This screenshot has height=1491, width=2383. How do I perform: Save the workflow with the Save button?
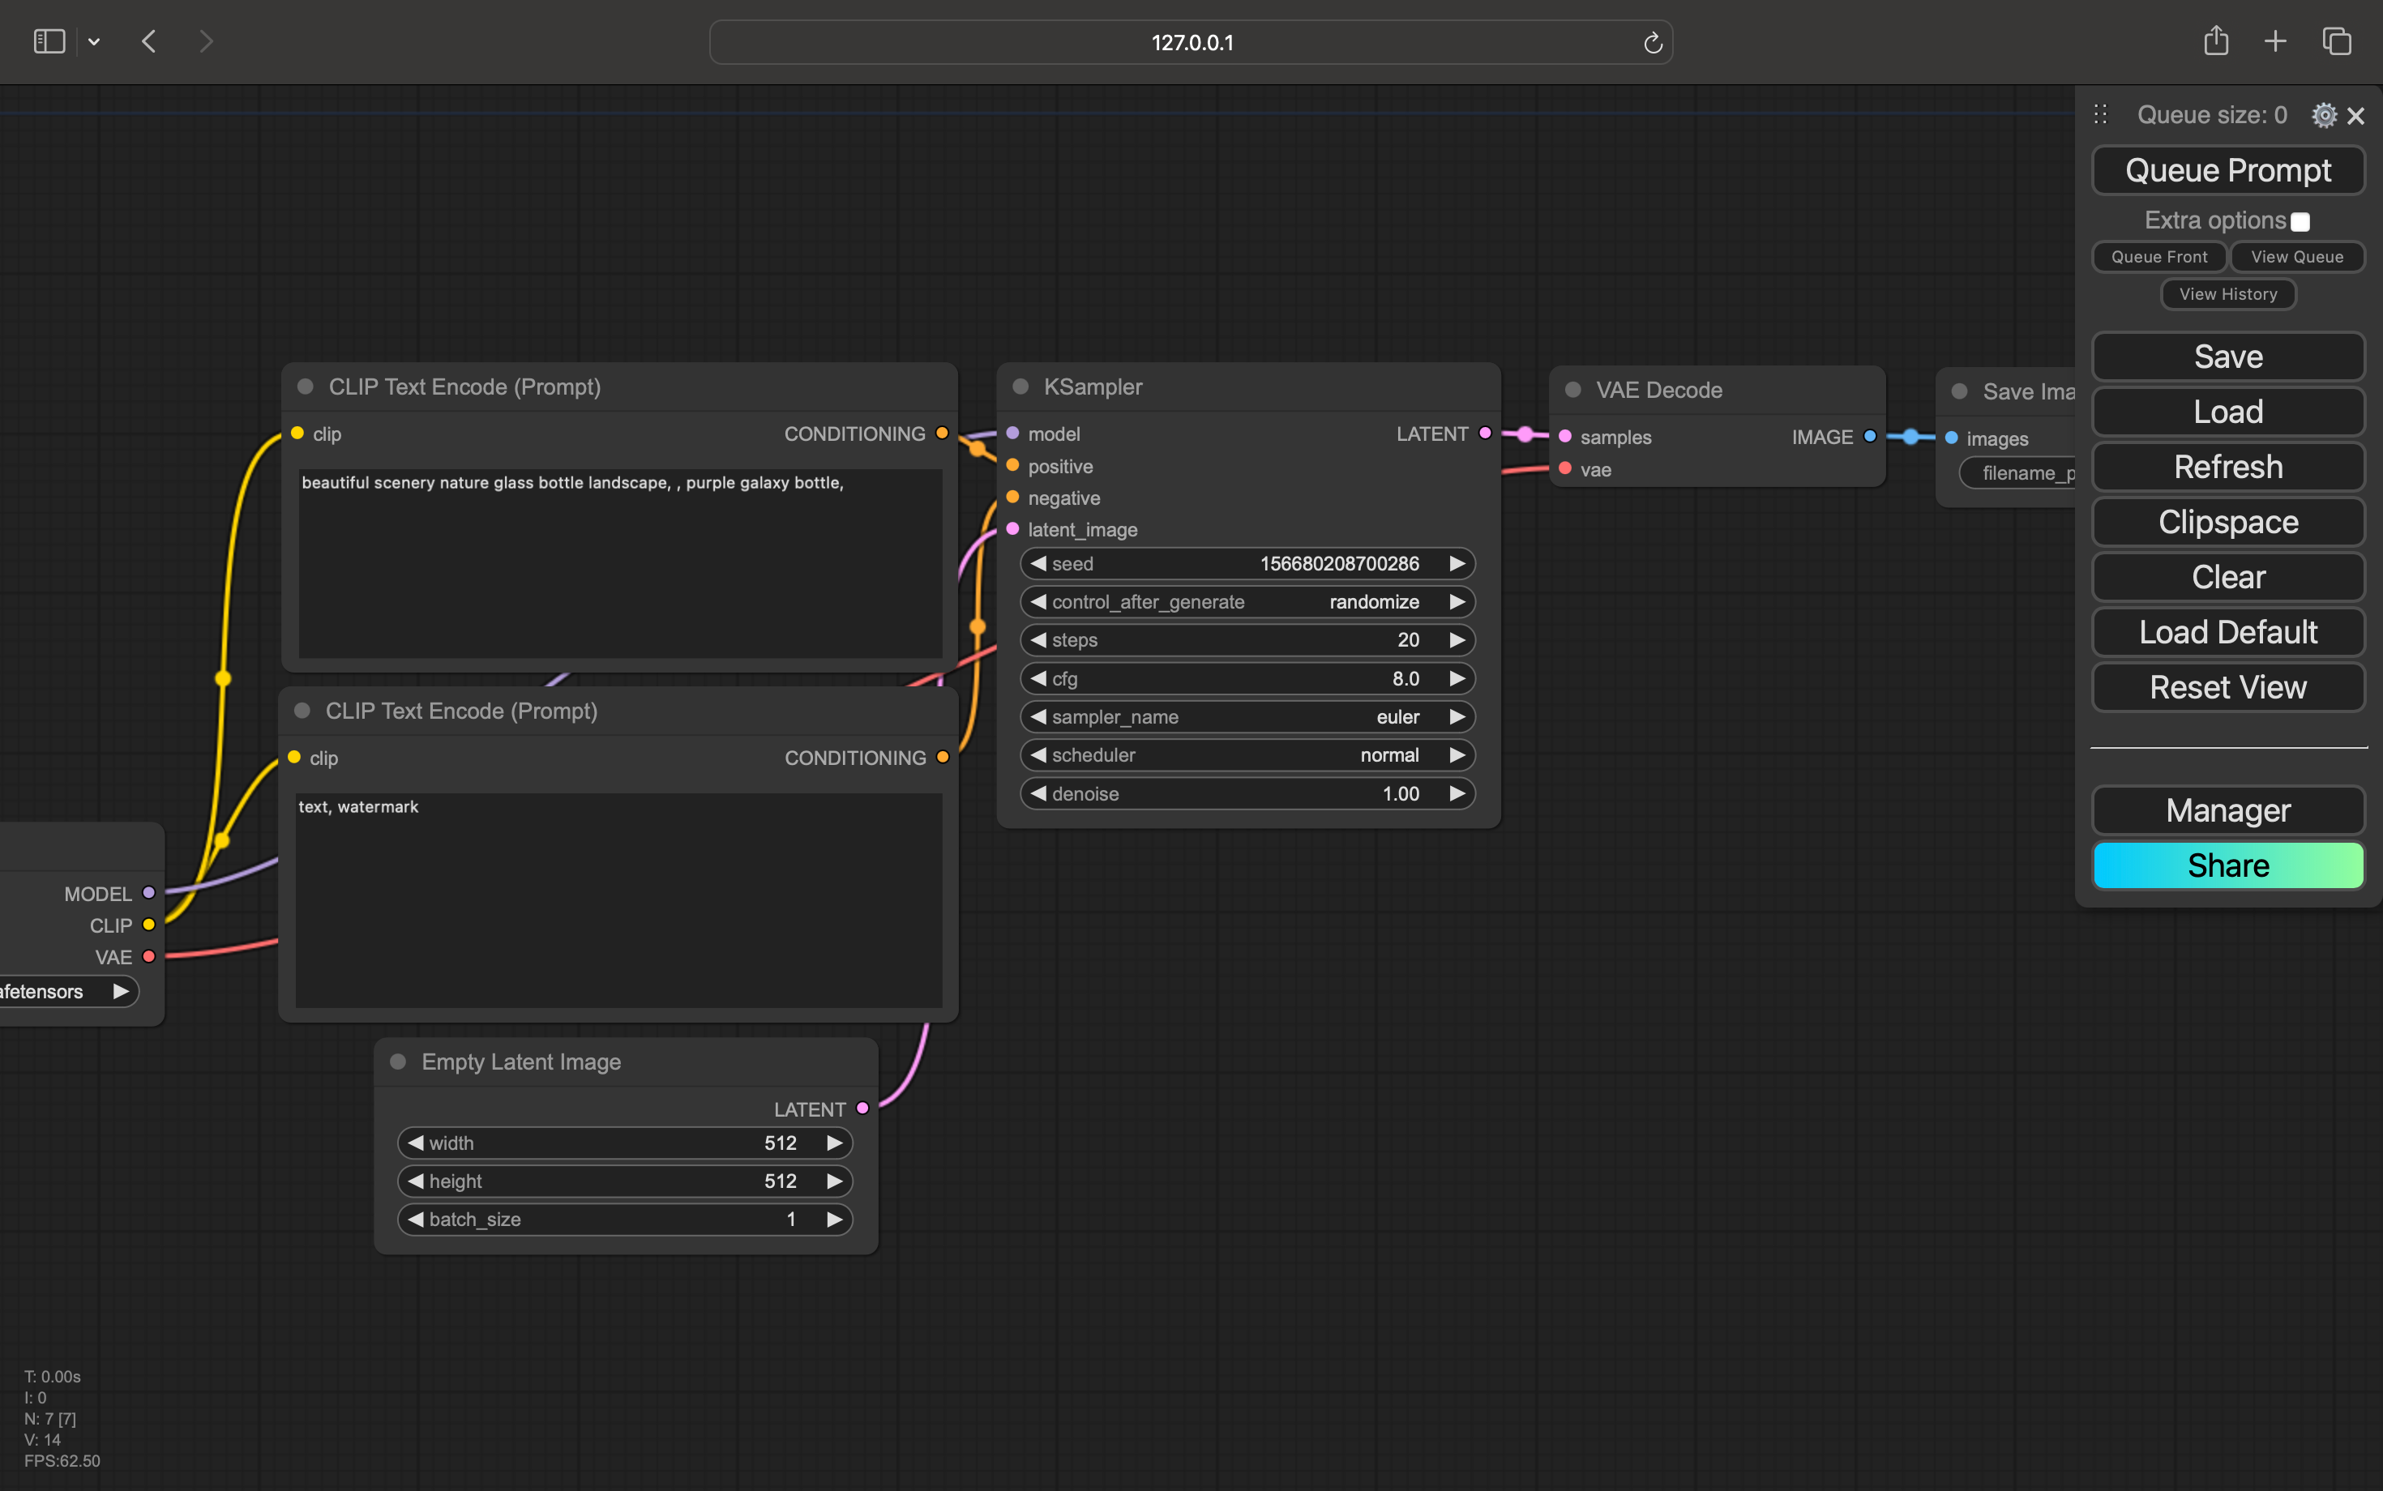click(2228, 356)
